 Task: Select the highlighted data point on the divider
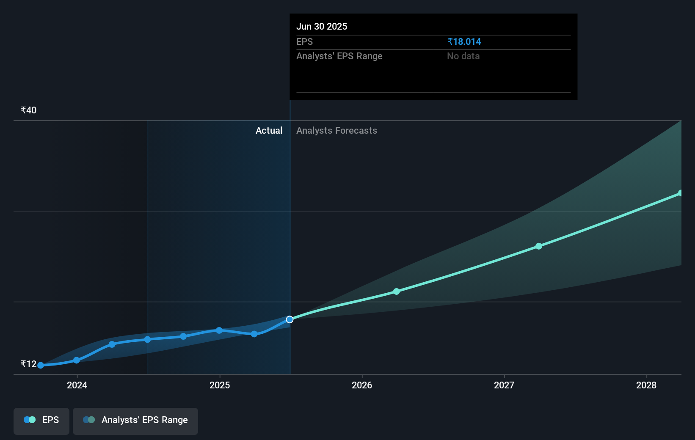(x=290, y=319)
